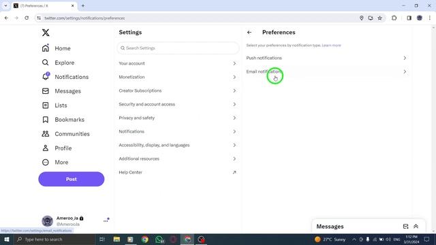Open WhatsApp from taskbar
Viewport: 436px width, 245px height.
click(159, 239)
